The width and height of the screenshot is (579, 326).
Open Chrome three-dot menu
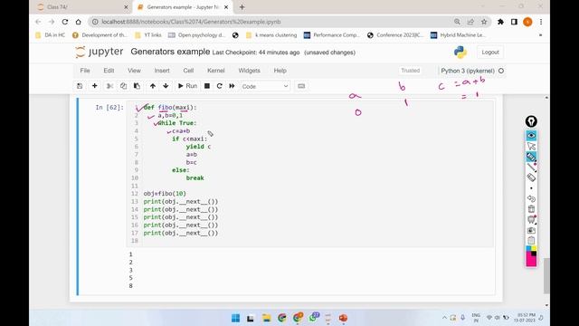pos(541,22)
